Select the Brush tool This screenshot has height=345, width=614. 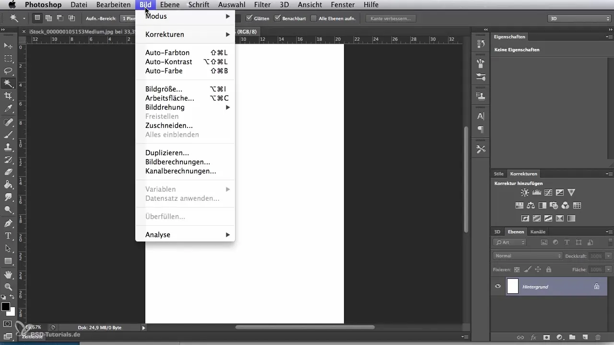tap(8, 135)
